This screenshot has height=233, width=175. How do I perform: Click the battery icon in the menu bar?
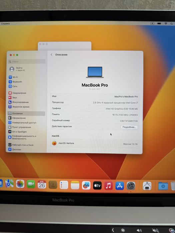coord(159,24)
